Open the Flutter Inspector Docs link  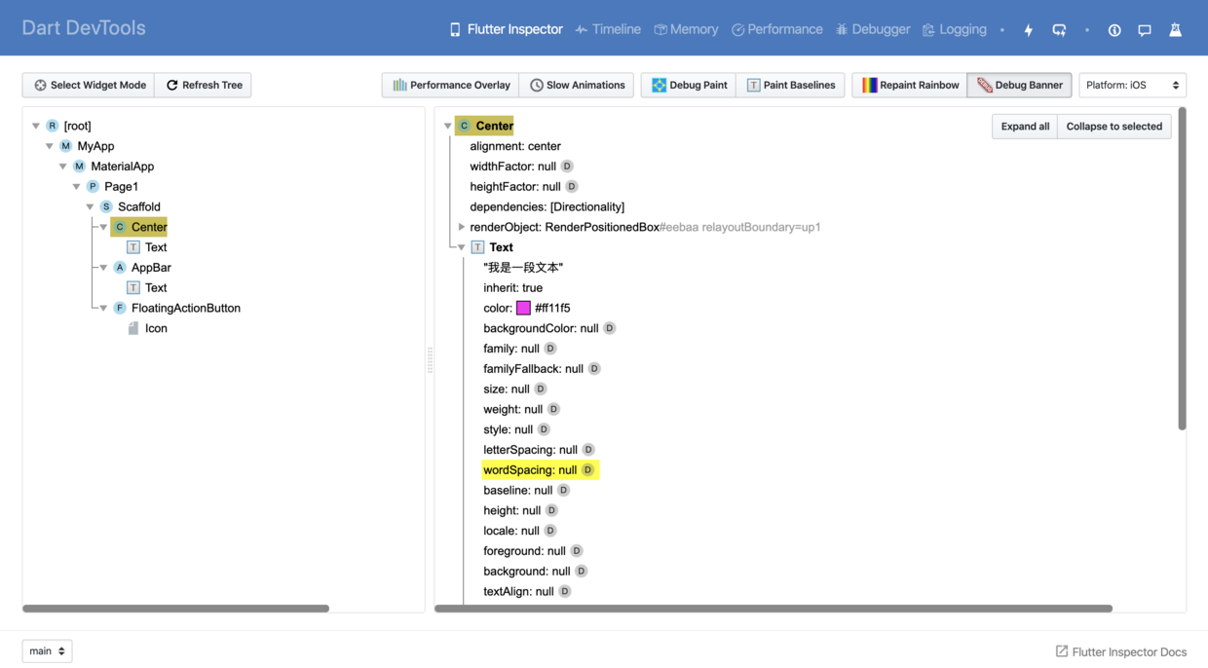pyautogui.click(x=1121, y=651)
